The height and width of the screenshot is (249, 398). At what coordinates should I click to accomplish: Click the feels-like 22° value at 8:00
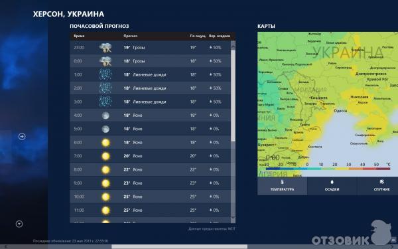193,169
